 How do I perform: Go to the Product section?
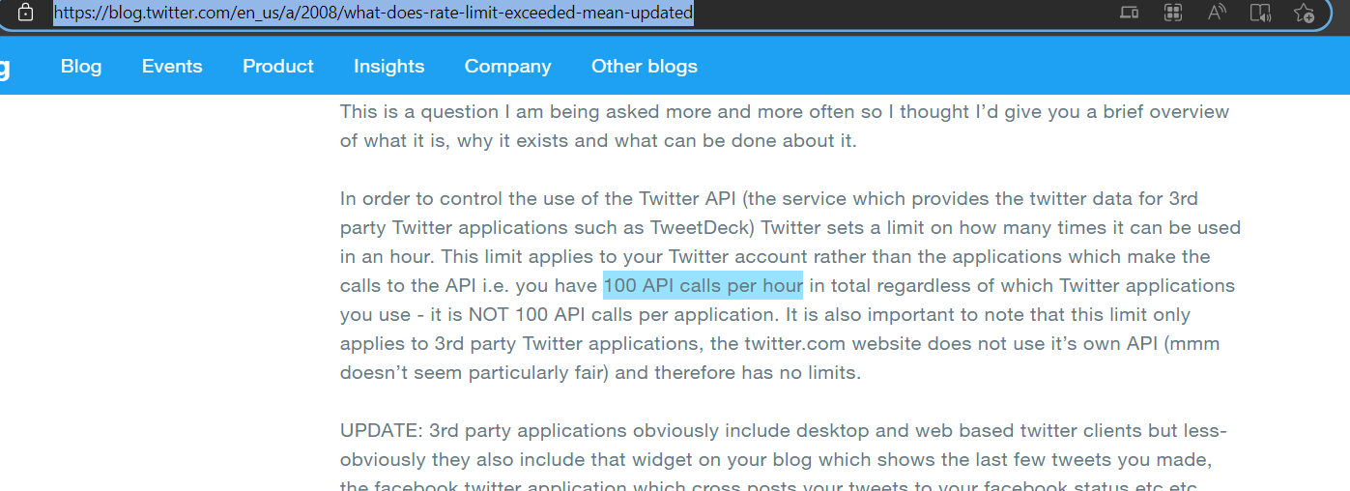278,66
